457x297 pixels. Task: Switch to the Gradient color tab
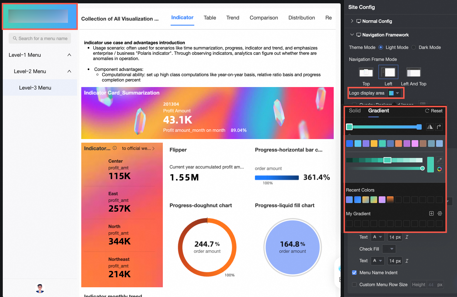(379, 111)
